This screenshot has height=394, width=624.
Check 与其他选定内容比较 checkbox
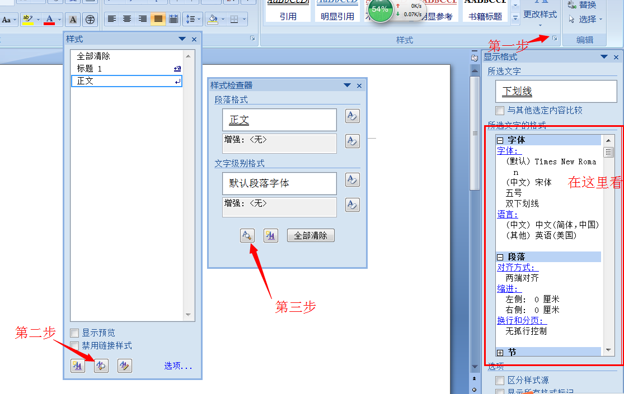[499, 110]
